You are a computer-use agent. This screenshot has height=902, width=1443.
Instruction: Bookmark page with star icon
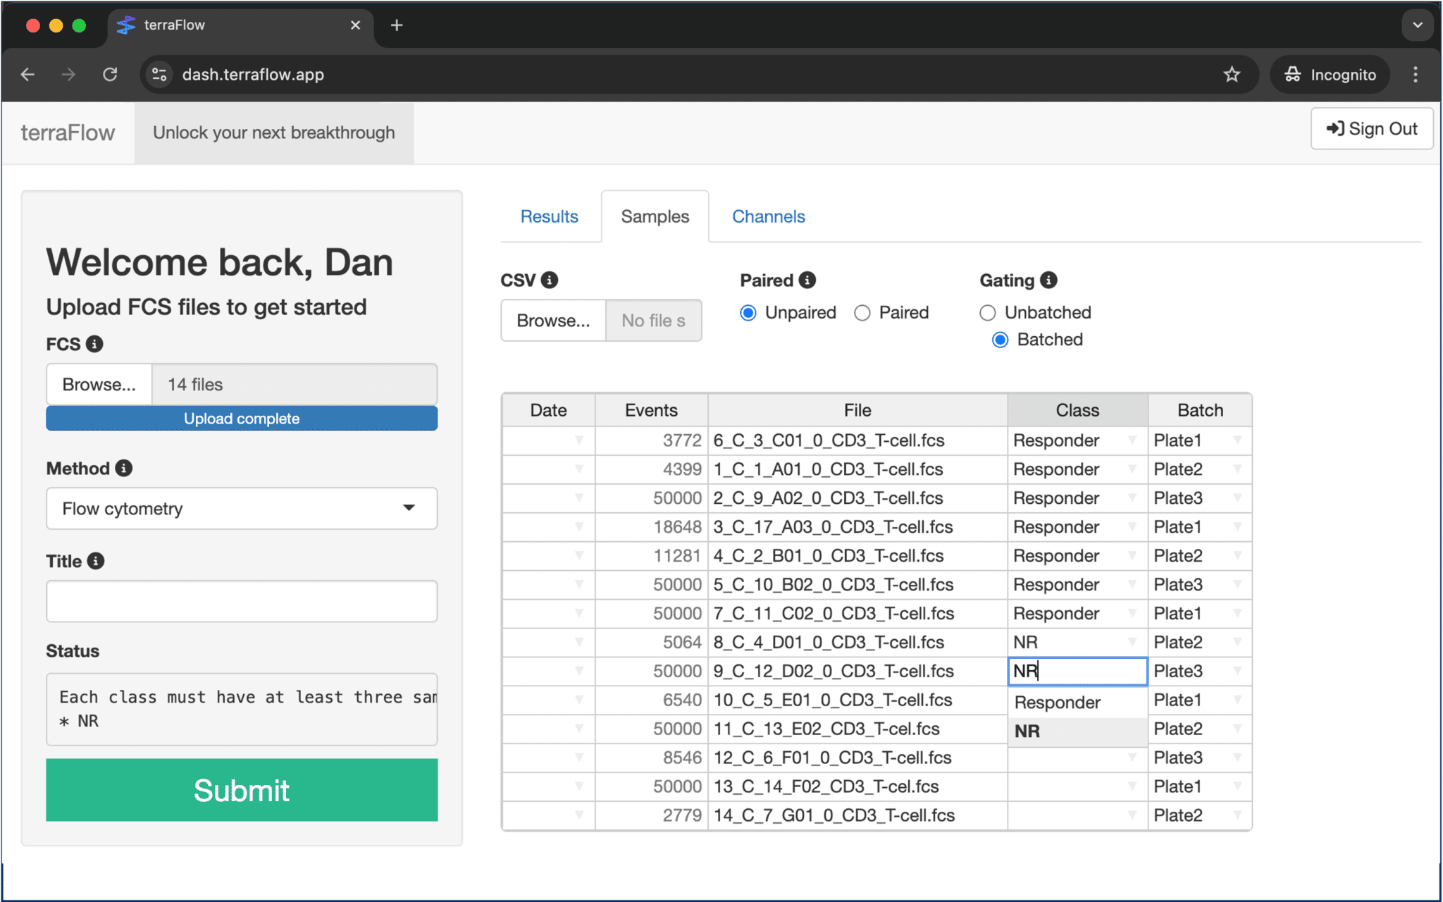pos(1231,75)
